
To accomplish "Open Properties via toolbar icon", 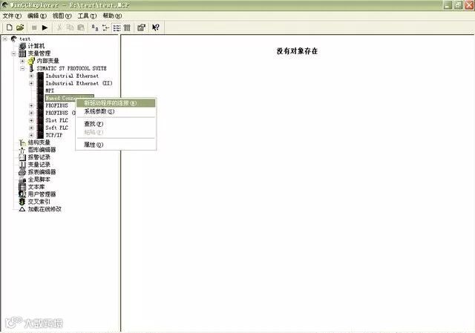I will [x=141, y=28].
